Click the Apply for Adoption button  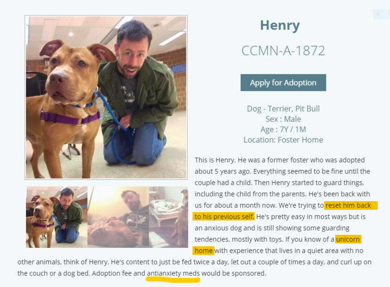coord(283,83)
